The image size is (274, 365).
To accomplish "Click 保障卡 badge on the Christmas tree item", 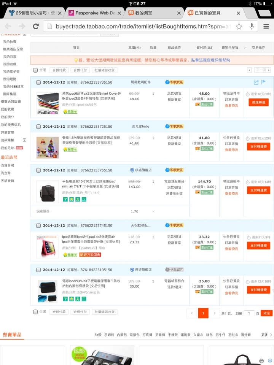I will (x=70, y=149).
